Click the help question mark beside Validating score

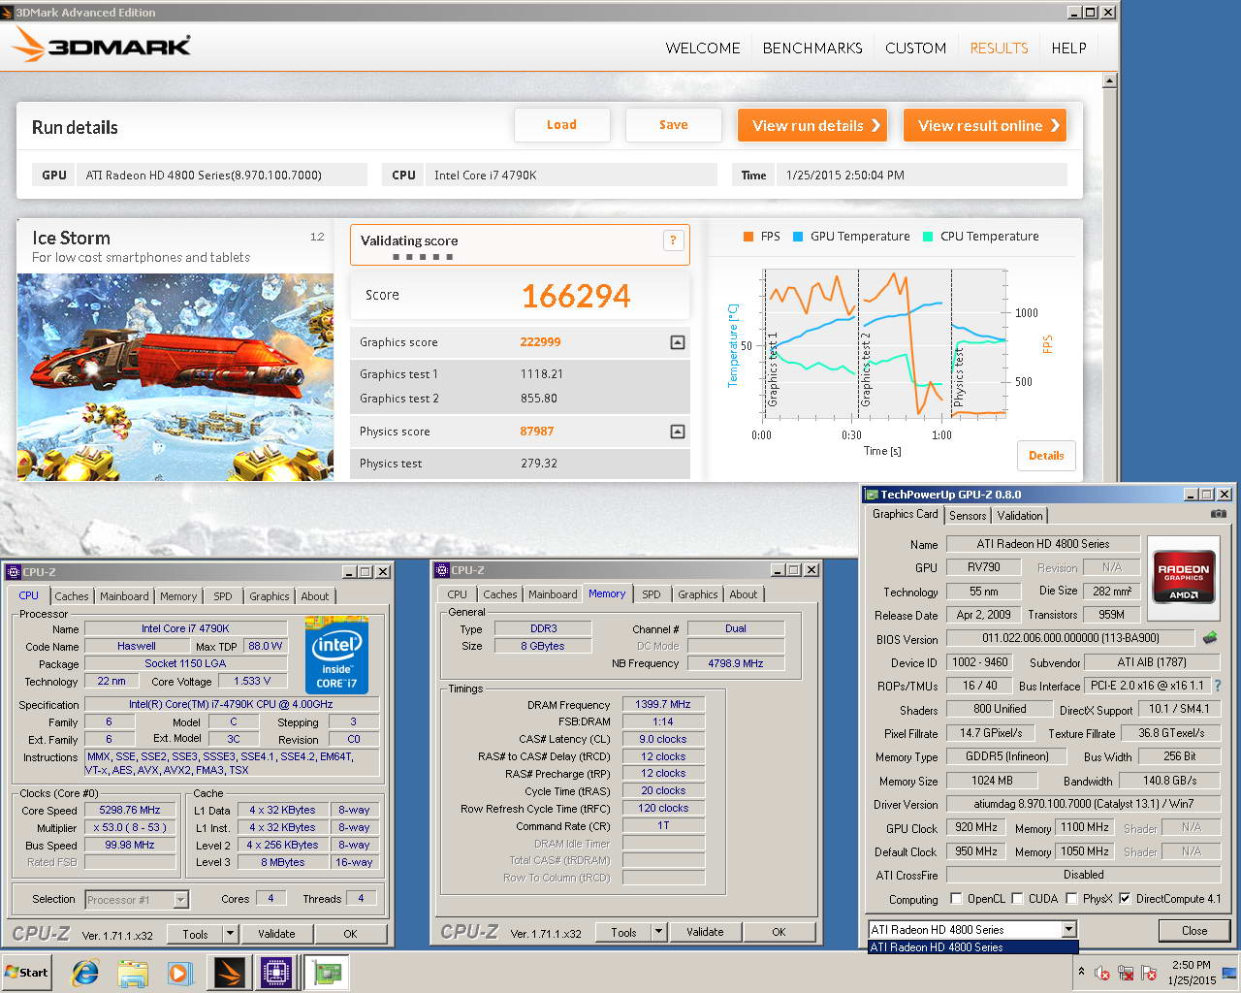[673, 240]
